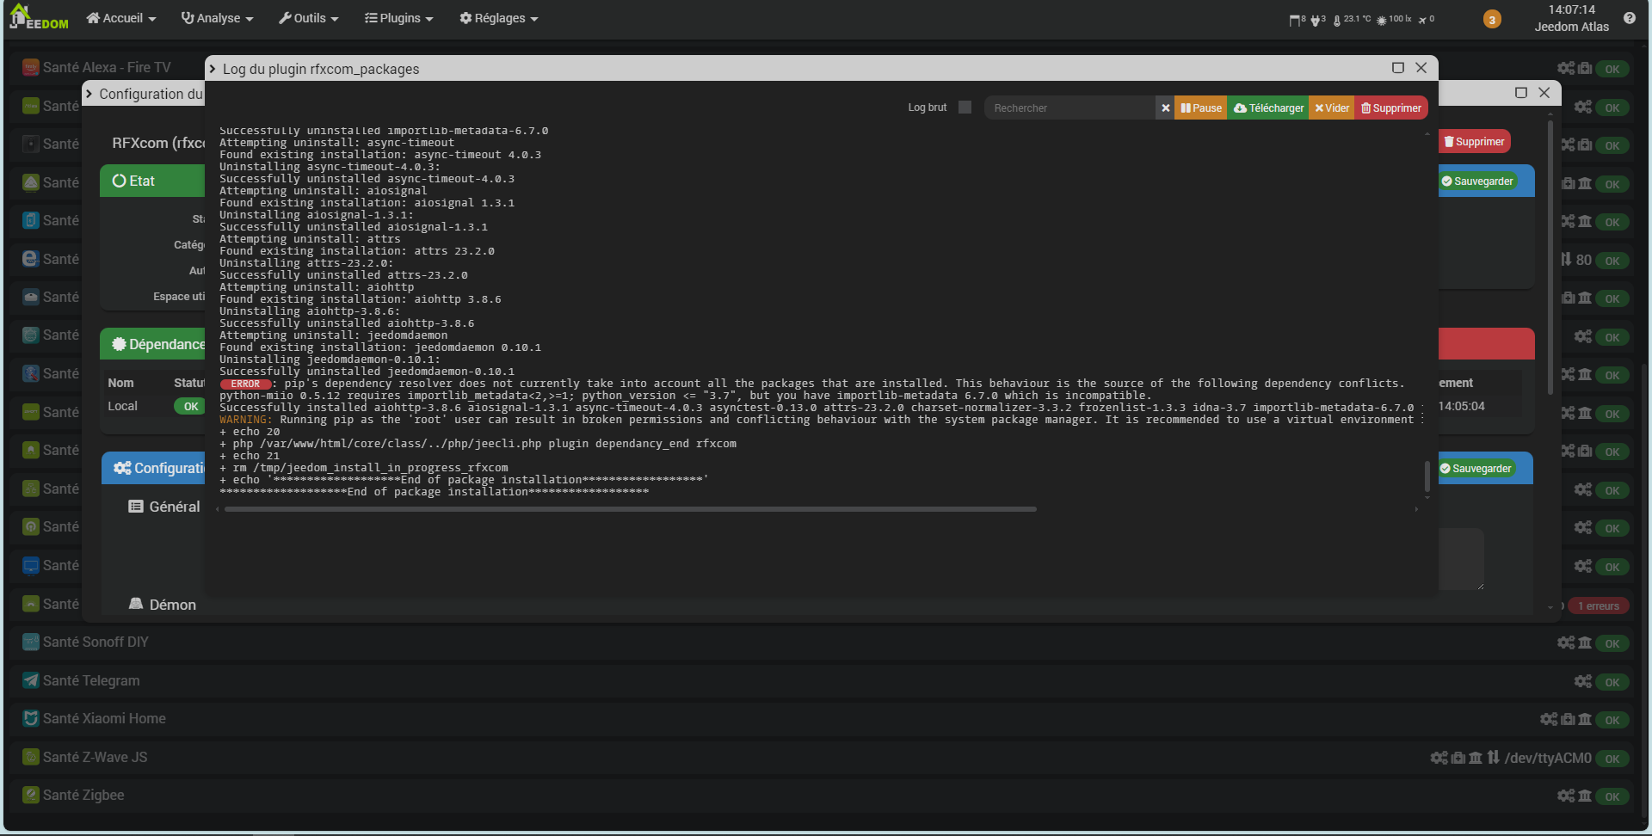This screenshot has height=836, width=1652.
Task: Click the Jeedom Atlas clock text
Action: click(1571, 18)
